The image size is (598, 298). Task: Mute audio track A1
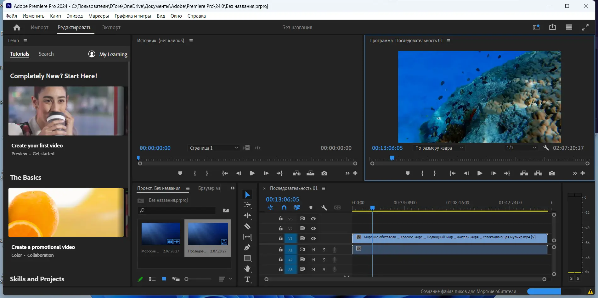tap(313, 250)
